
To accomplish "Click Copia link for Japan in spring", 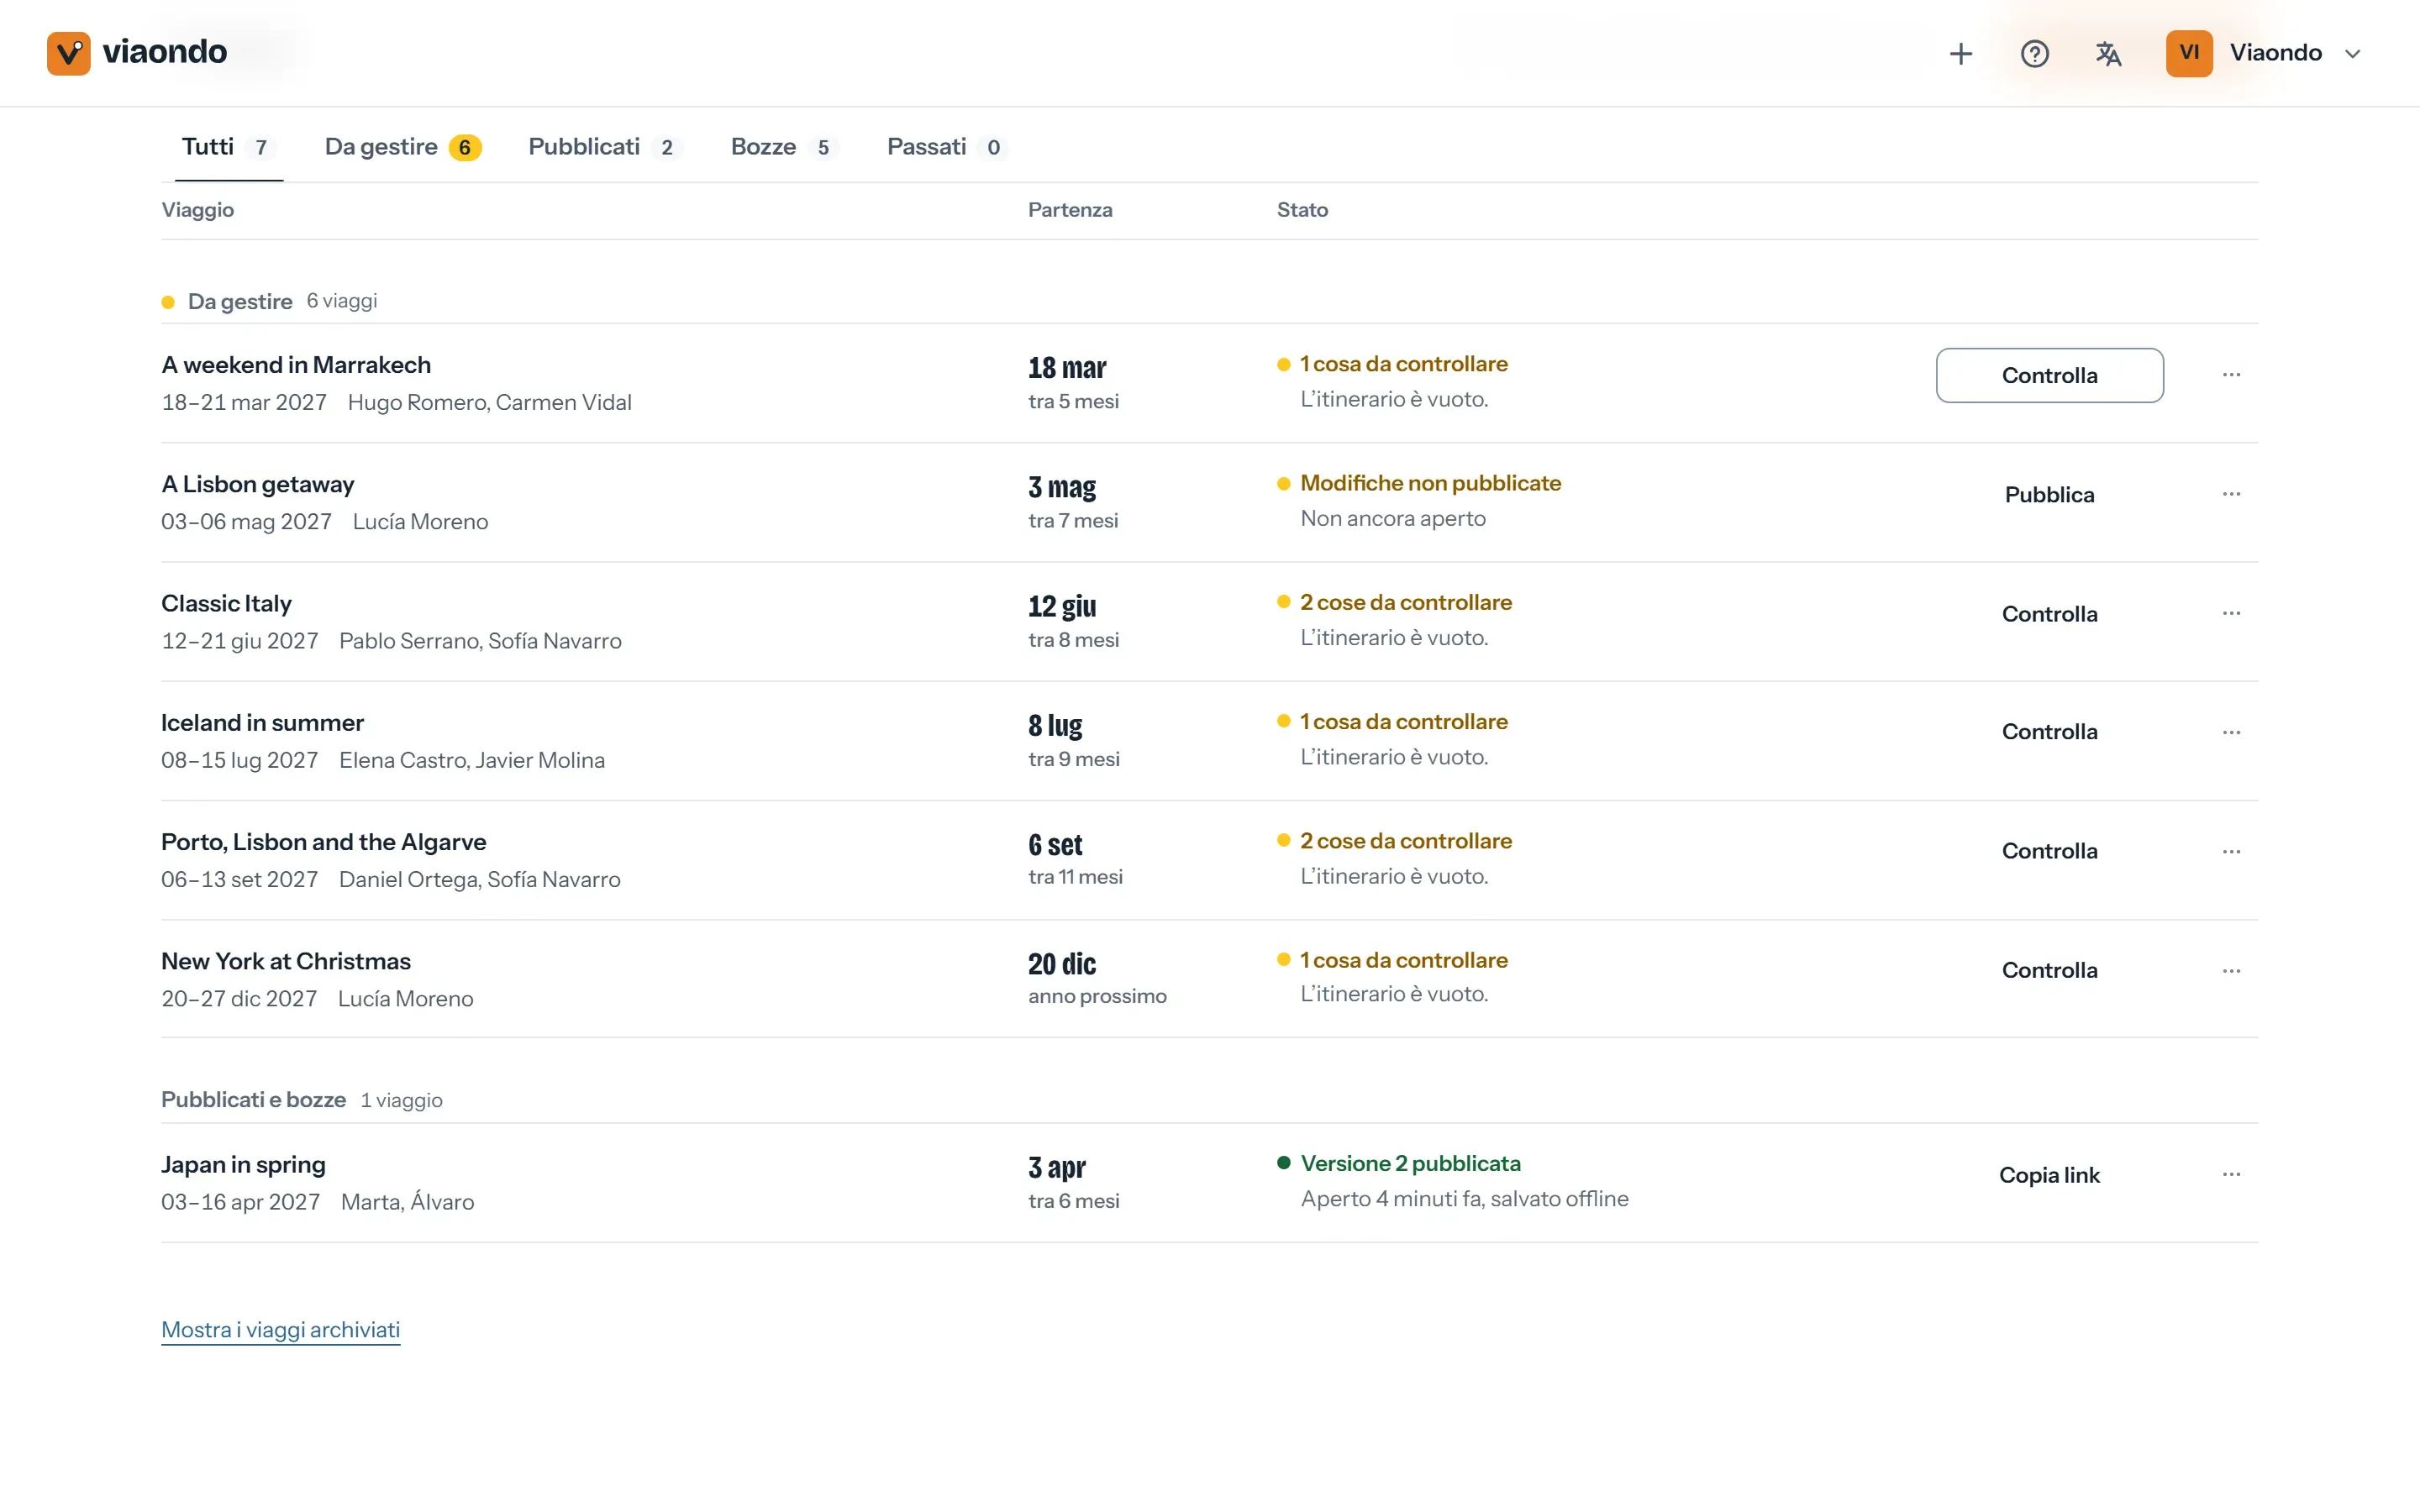I will [x=2049, y=1175].
